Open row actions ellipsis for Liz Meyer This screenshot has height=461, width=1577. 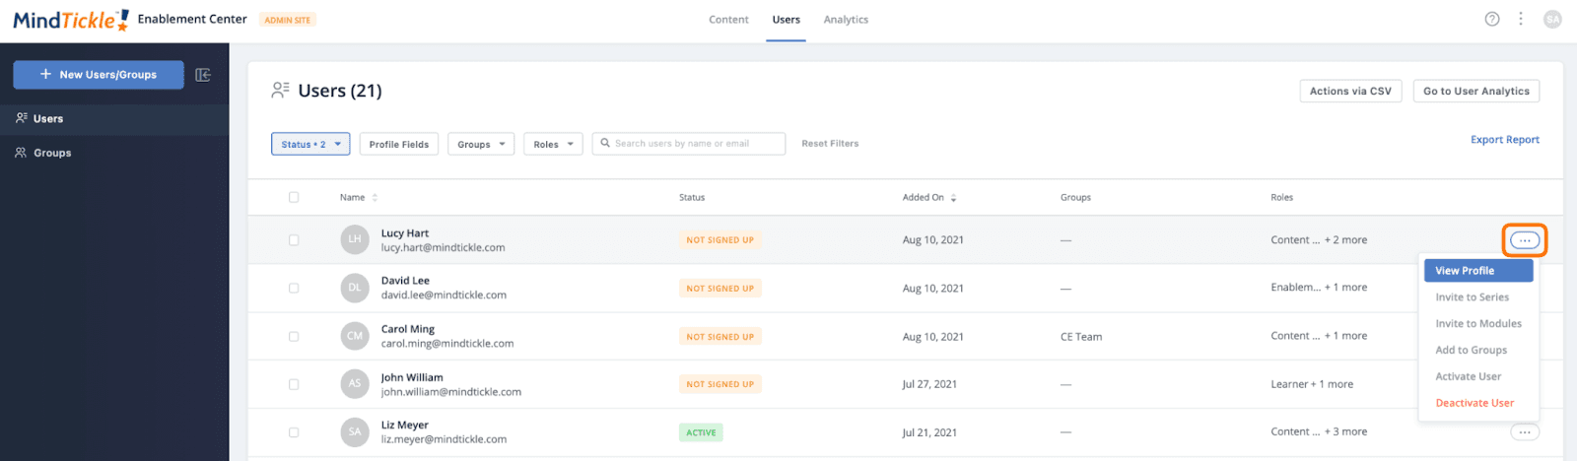[1524, 432]
